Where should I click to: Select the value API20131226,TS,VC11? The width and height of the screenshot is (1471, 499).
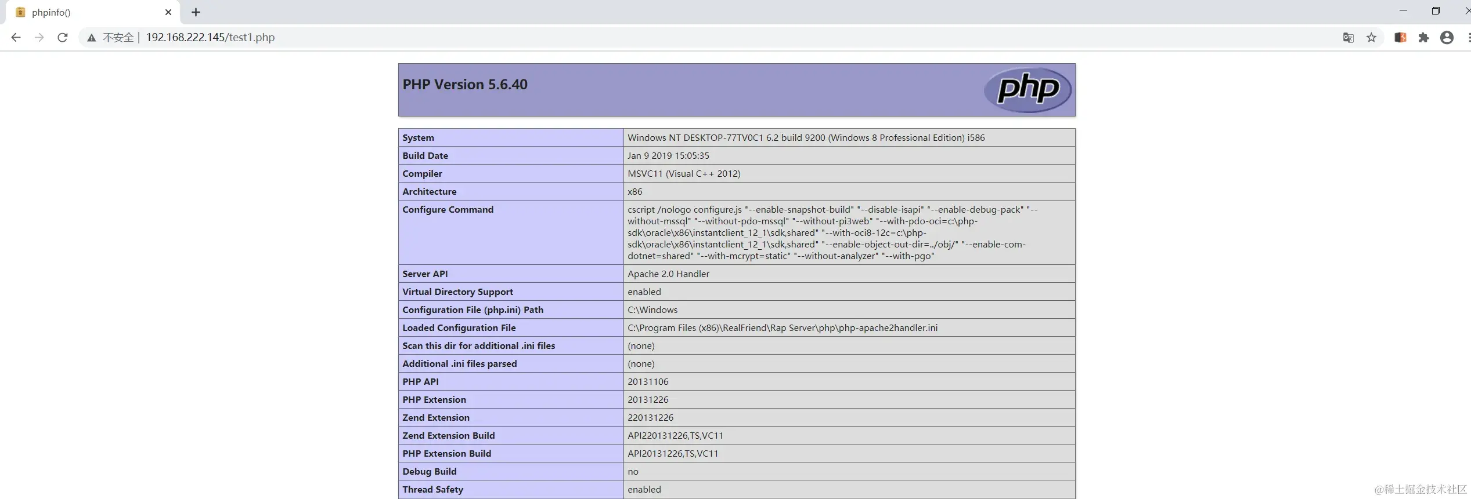click(673, 454)
